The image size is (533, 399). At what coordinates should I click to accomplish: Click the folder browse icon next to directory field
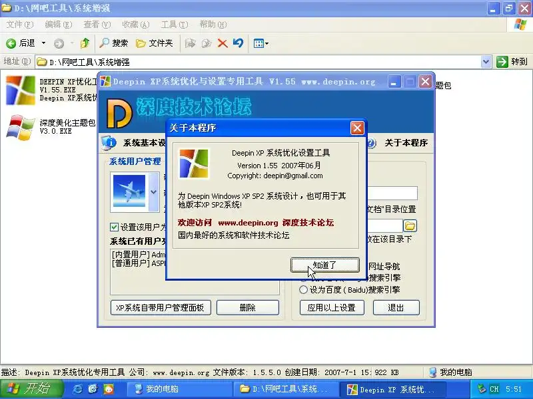click(410, 225)
